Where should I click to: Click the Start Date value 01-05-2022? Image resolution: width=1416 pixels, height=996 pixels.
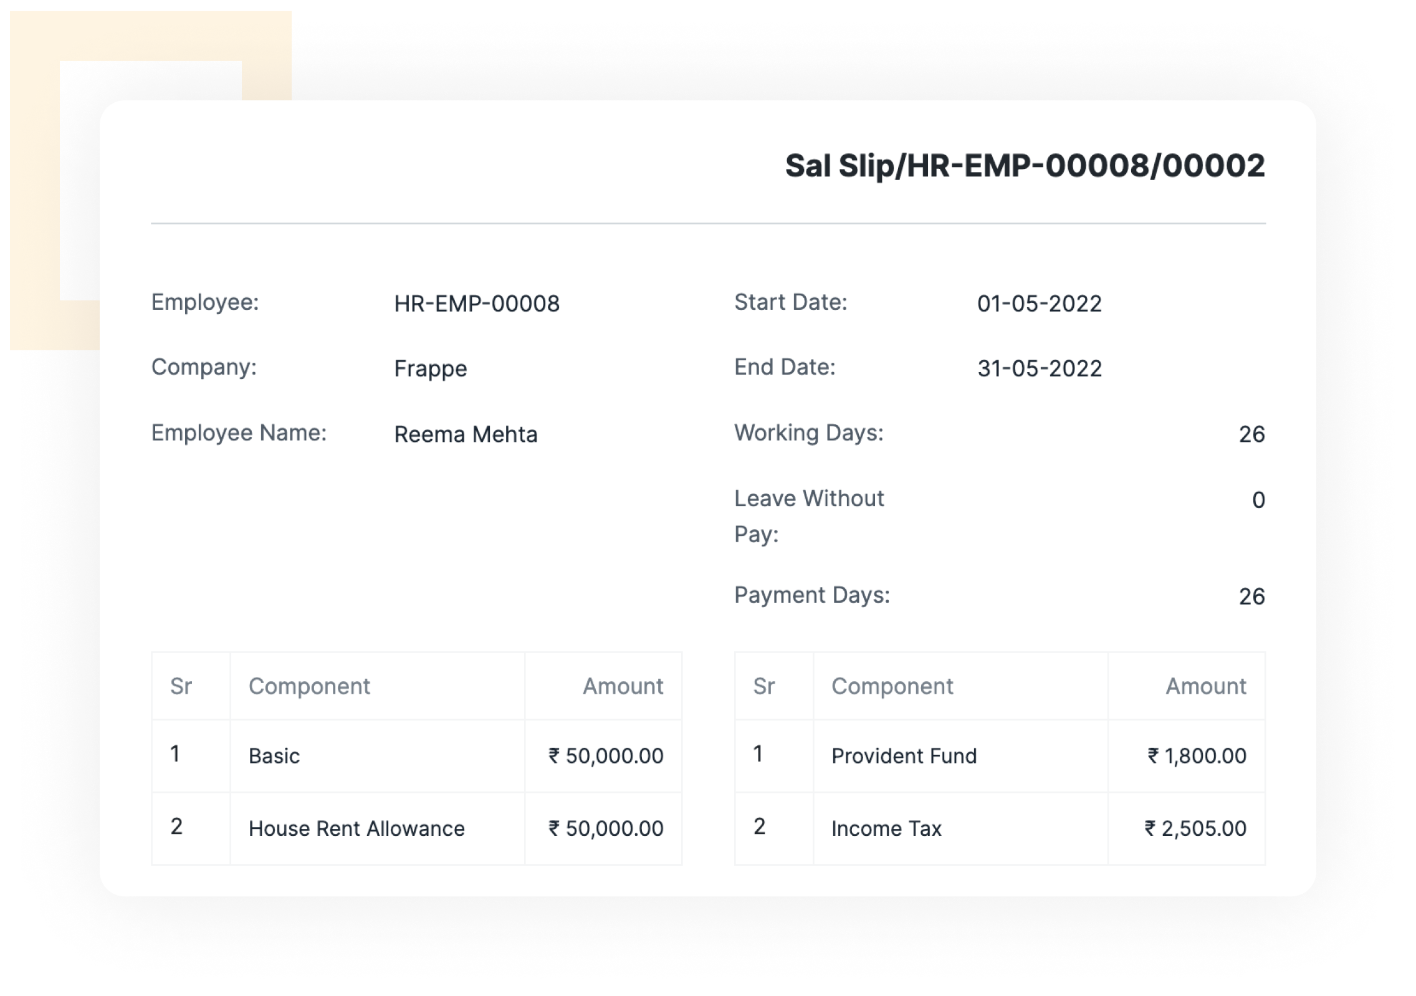tap(1040, 304)
